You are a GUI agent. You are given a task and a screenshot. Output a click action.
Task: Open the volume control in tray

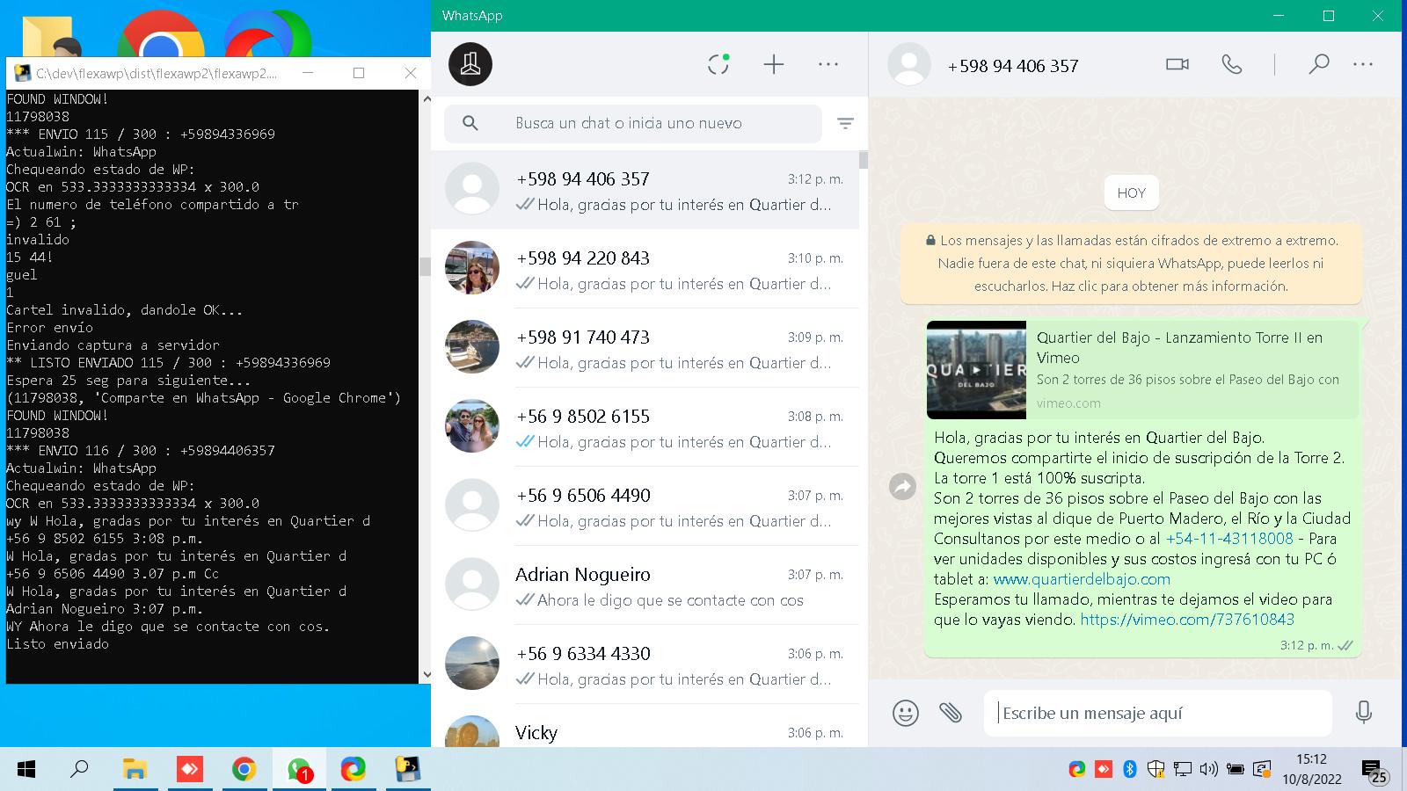pos(1209,770)
